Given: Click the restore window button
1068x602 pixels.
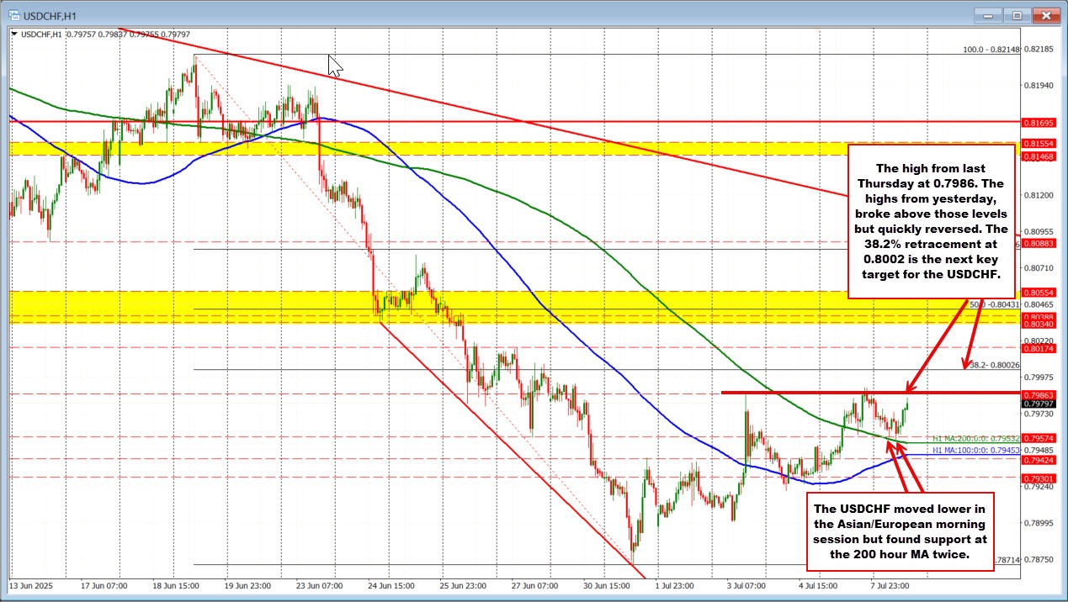Looking at the screenshot, I should point(1016,14).
